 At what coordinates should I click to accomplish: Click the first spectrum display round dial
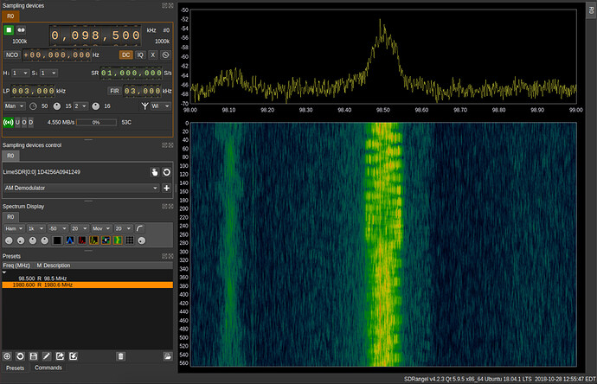pyautogui.click(x=9, y=240)
